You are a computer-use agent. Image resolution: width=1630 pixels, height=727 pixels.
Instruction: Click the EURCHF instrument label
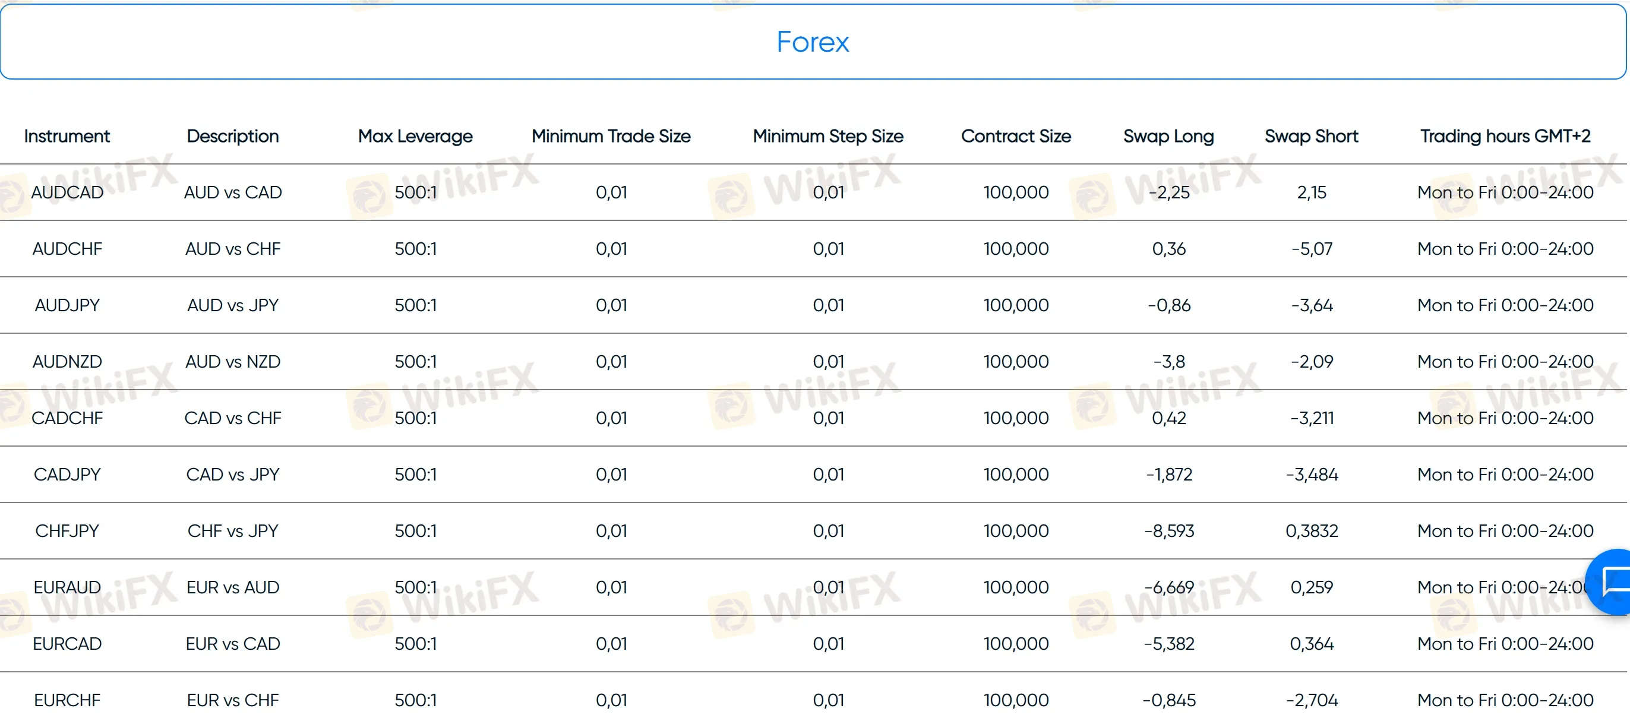tap(67, 700)
